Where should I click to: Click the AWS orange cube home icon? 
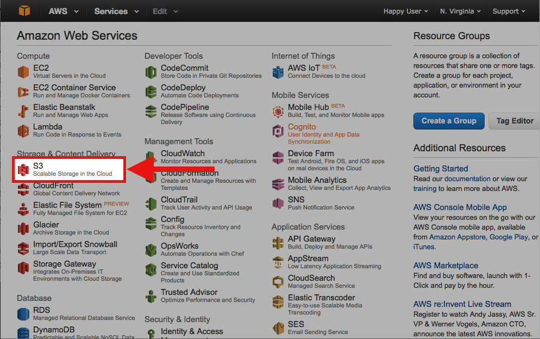point(24,11)
